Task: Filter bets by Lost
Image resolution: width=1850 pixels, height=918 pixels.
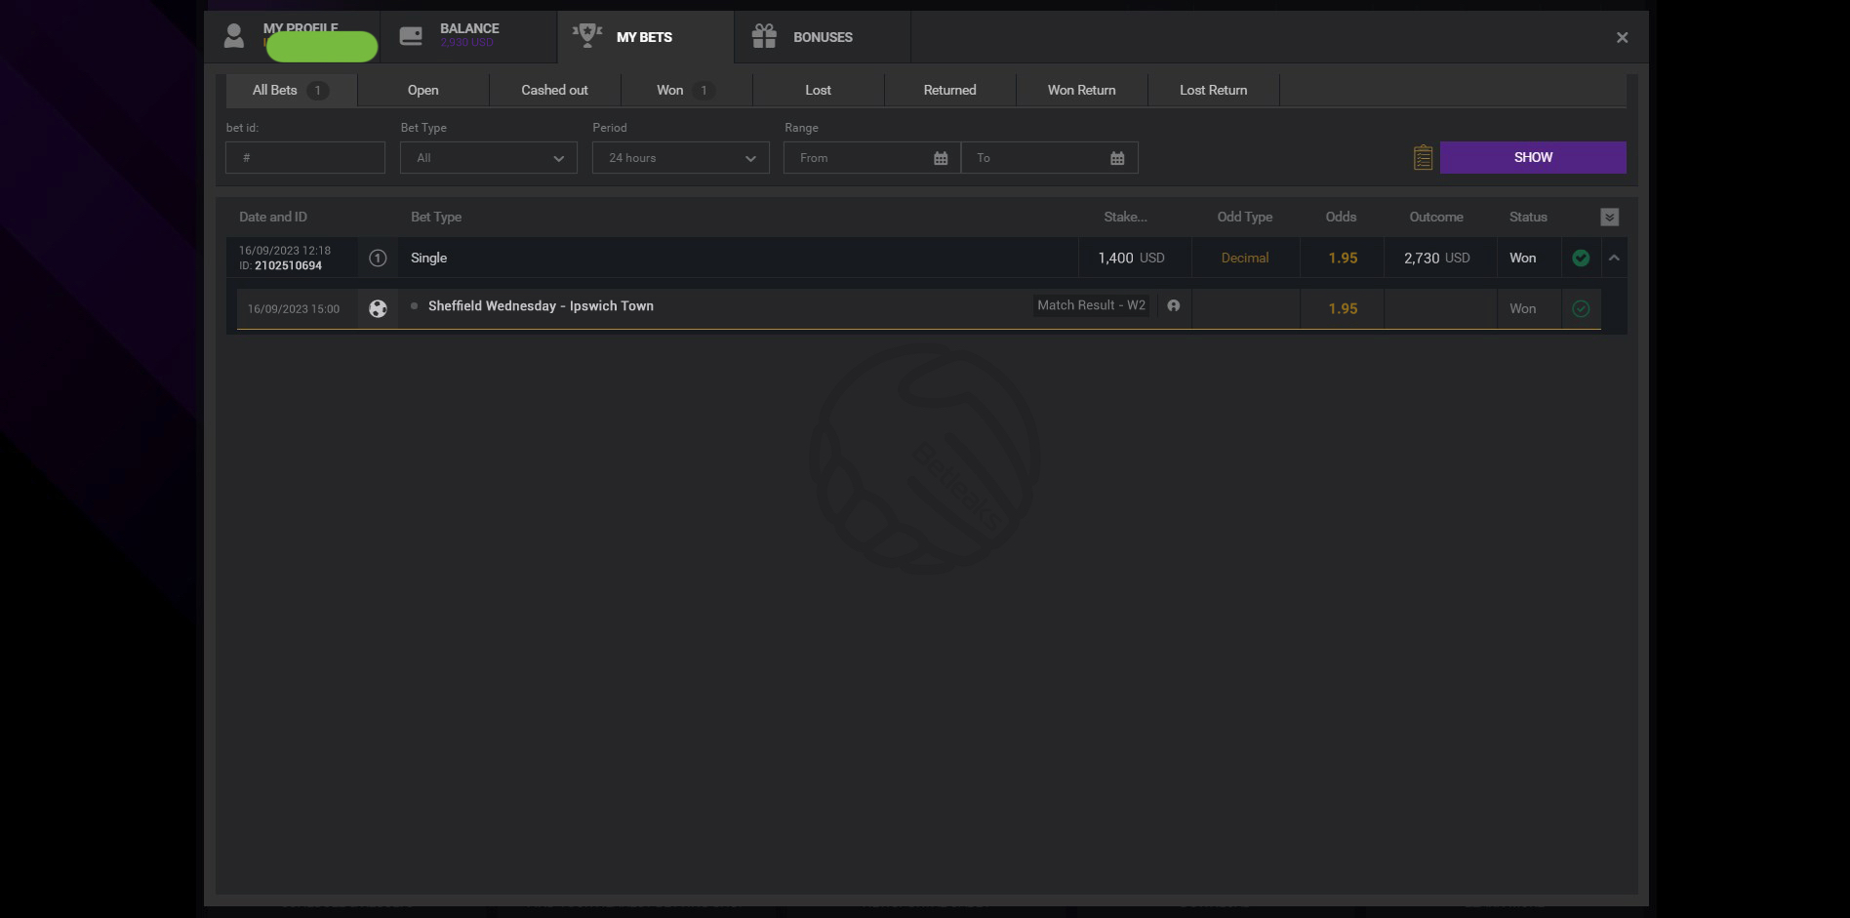Action: pos(818,90)
